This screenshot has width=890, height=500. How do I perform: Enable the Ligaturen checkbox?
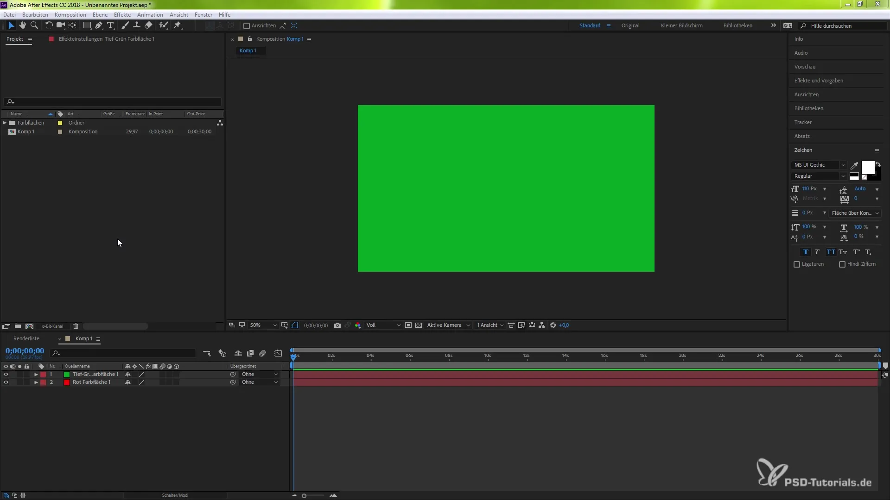click(797, 264)
